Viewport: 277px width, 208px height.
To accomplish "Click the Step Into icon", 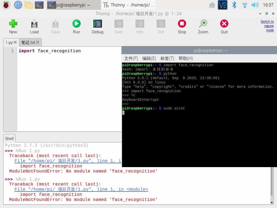I will [140, 24].
